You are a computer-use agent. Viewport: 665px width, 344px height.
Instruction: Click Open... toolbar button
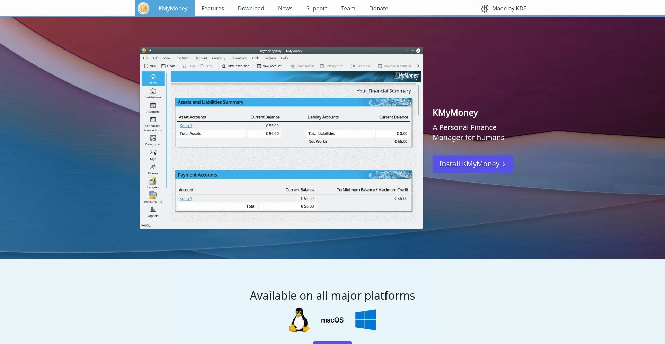click(x=169, y=66)
